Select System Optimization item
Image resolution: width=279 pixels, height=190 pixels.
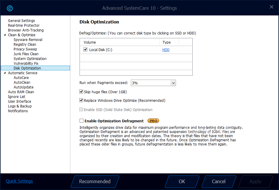pyautogui.click(x=30, y=59)
